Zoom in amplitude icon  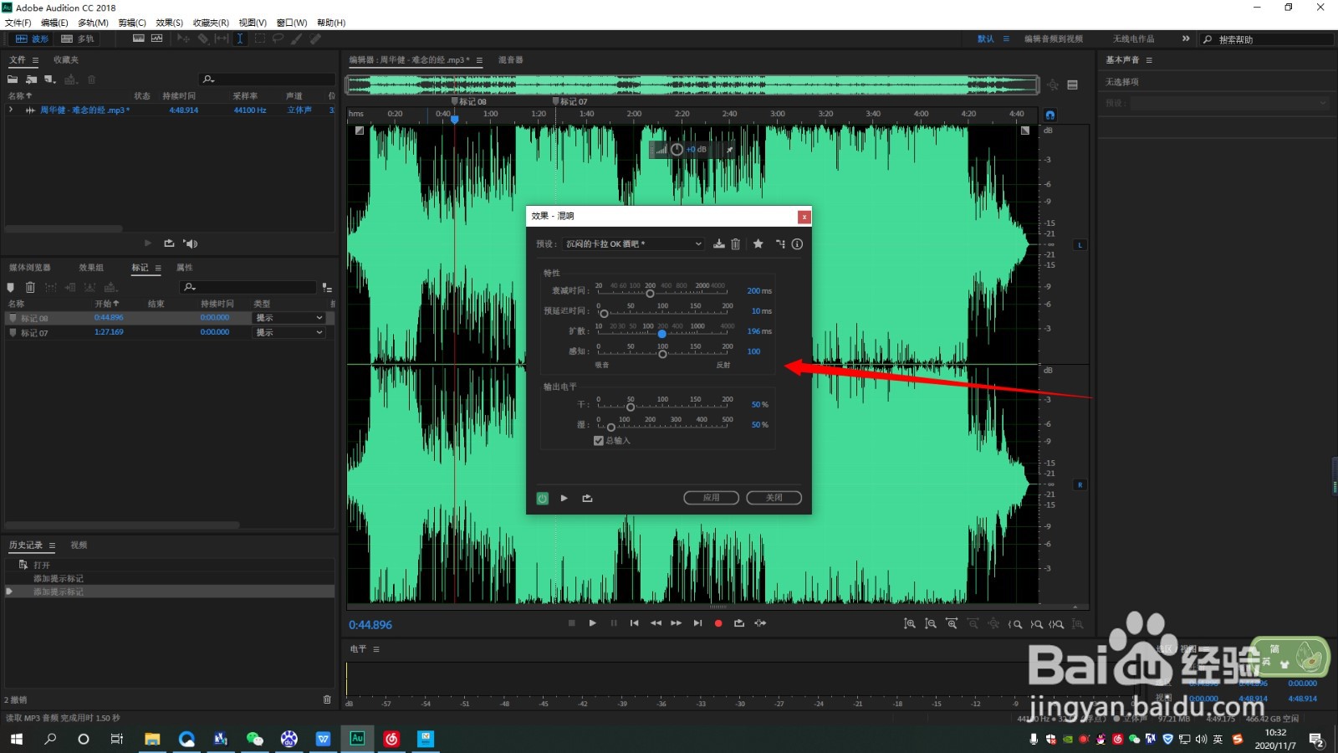pos(910,624)
